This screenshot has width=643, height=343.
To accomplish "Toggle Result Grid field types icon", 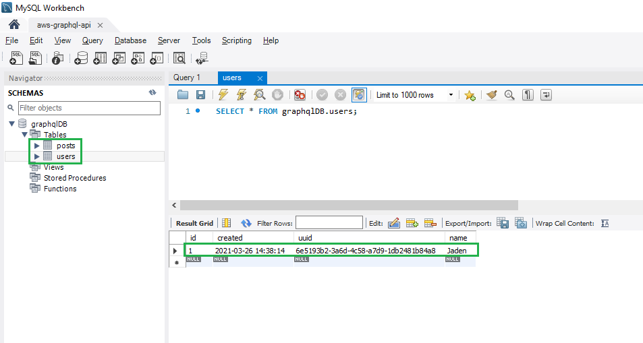I will (x=226, y=223).
